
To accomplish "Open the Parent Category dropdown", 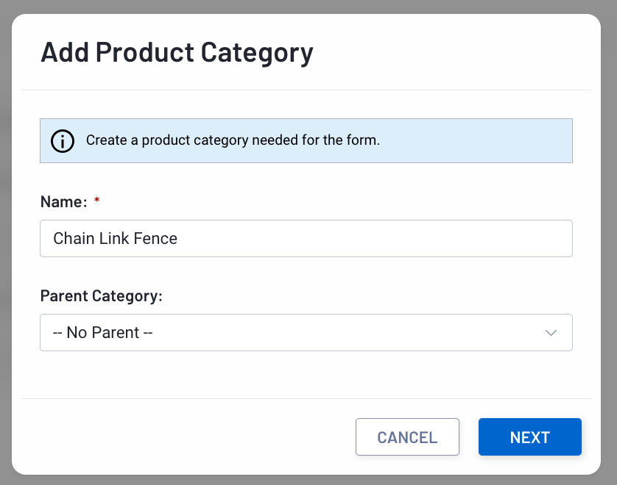I will (306, 332).
